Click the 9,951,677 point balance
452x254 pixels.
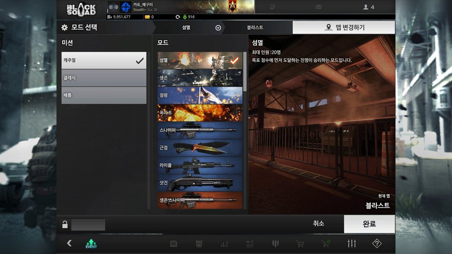coord(122,17)
